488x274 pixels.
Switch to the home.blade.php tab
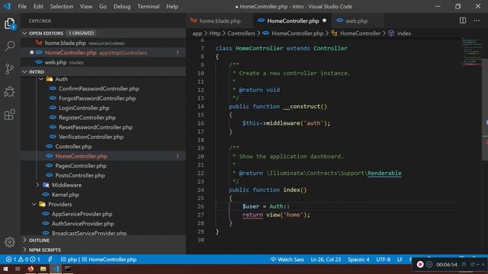pos(220,21)
